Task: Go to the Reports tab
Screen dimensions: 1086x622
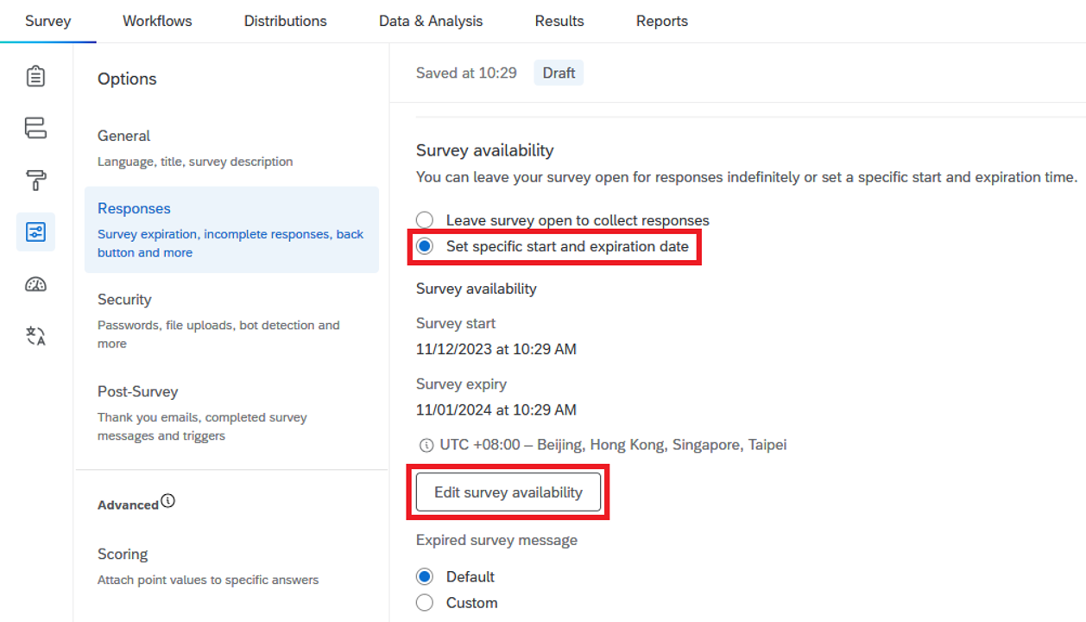Action: tap(661, 21)
